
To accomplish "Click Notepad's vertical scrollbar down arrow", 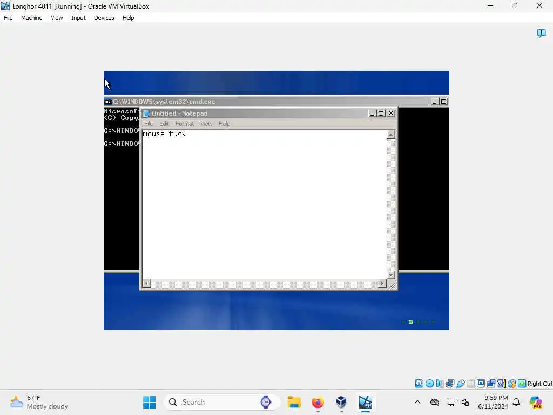I will [391, 275].
